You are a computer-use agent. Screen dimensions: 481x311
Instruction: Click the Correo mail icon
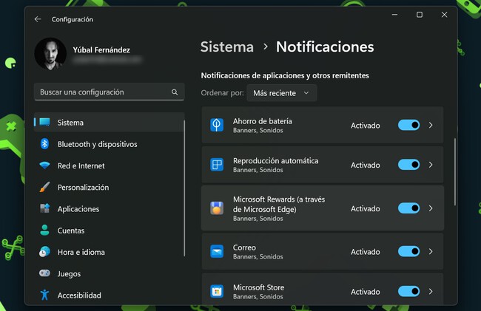point(217,252)
